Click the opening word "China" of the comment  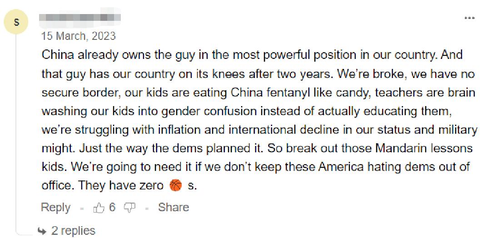pyautogui.click(x=57, y=55)
